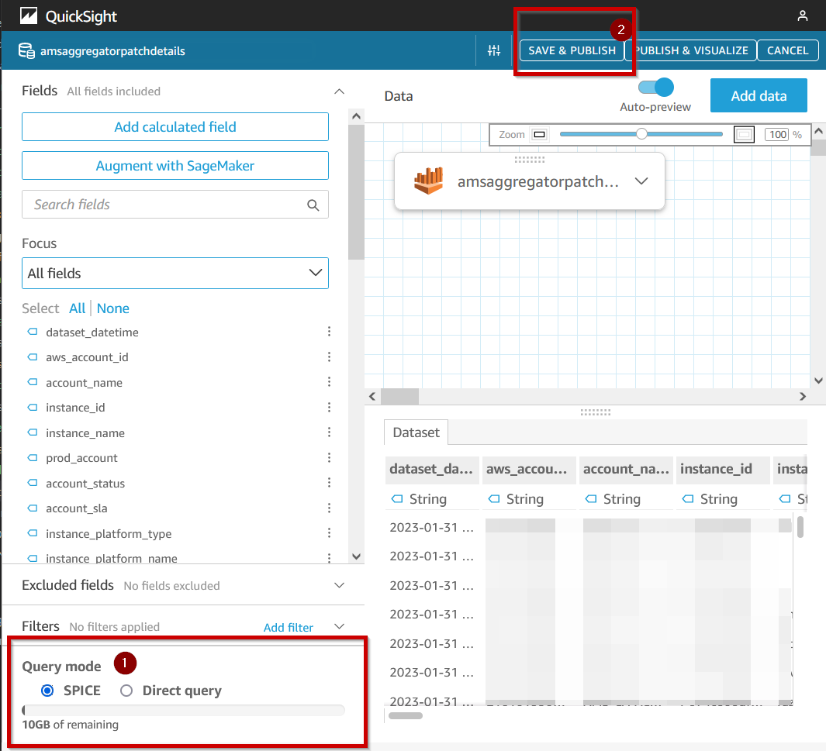Click Add filter link
826x751 pixels.
[289, 627]
